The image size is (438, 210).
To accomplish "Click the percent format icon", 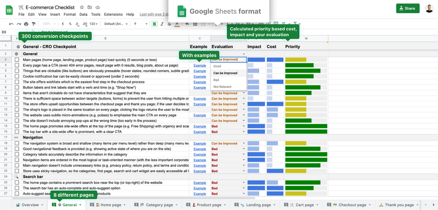I will pos(70,24).
